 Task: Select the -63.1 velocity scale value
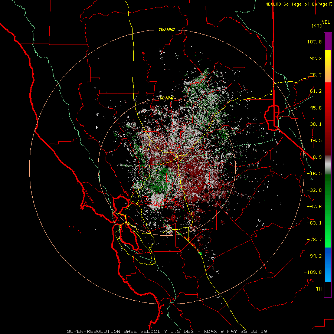(x=314, y=223)
